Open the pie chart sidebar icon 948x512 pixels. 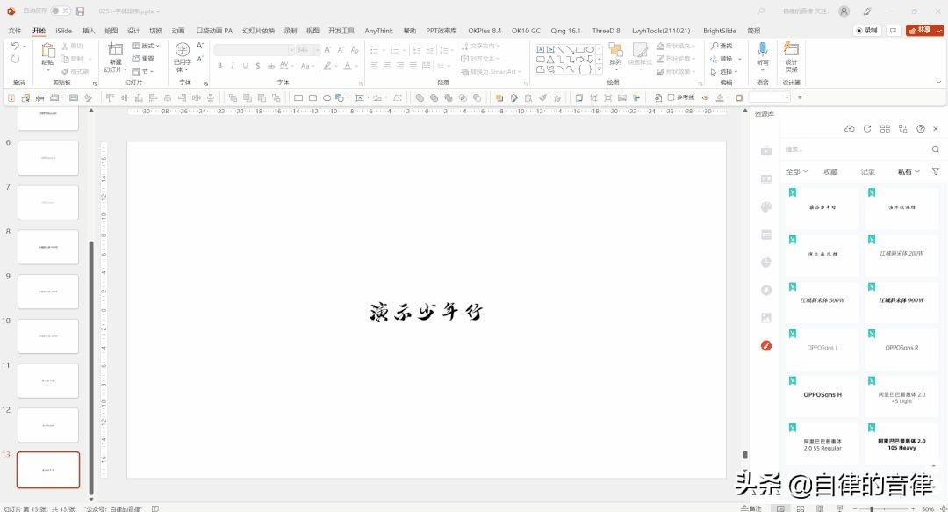coord(766,263)
